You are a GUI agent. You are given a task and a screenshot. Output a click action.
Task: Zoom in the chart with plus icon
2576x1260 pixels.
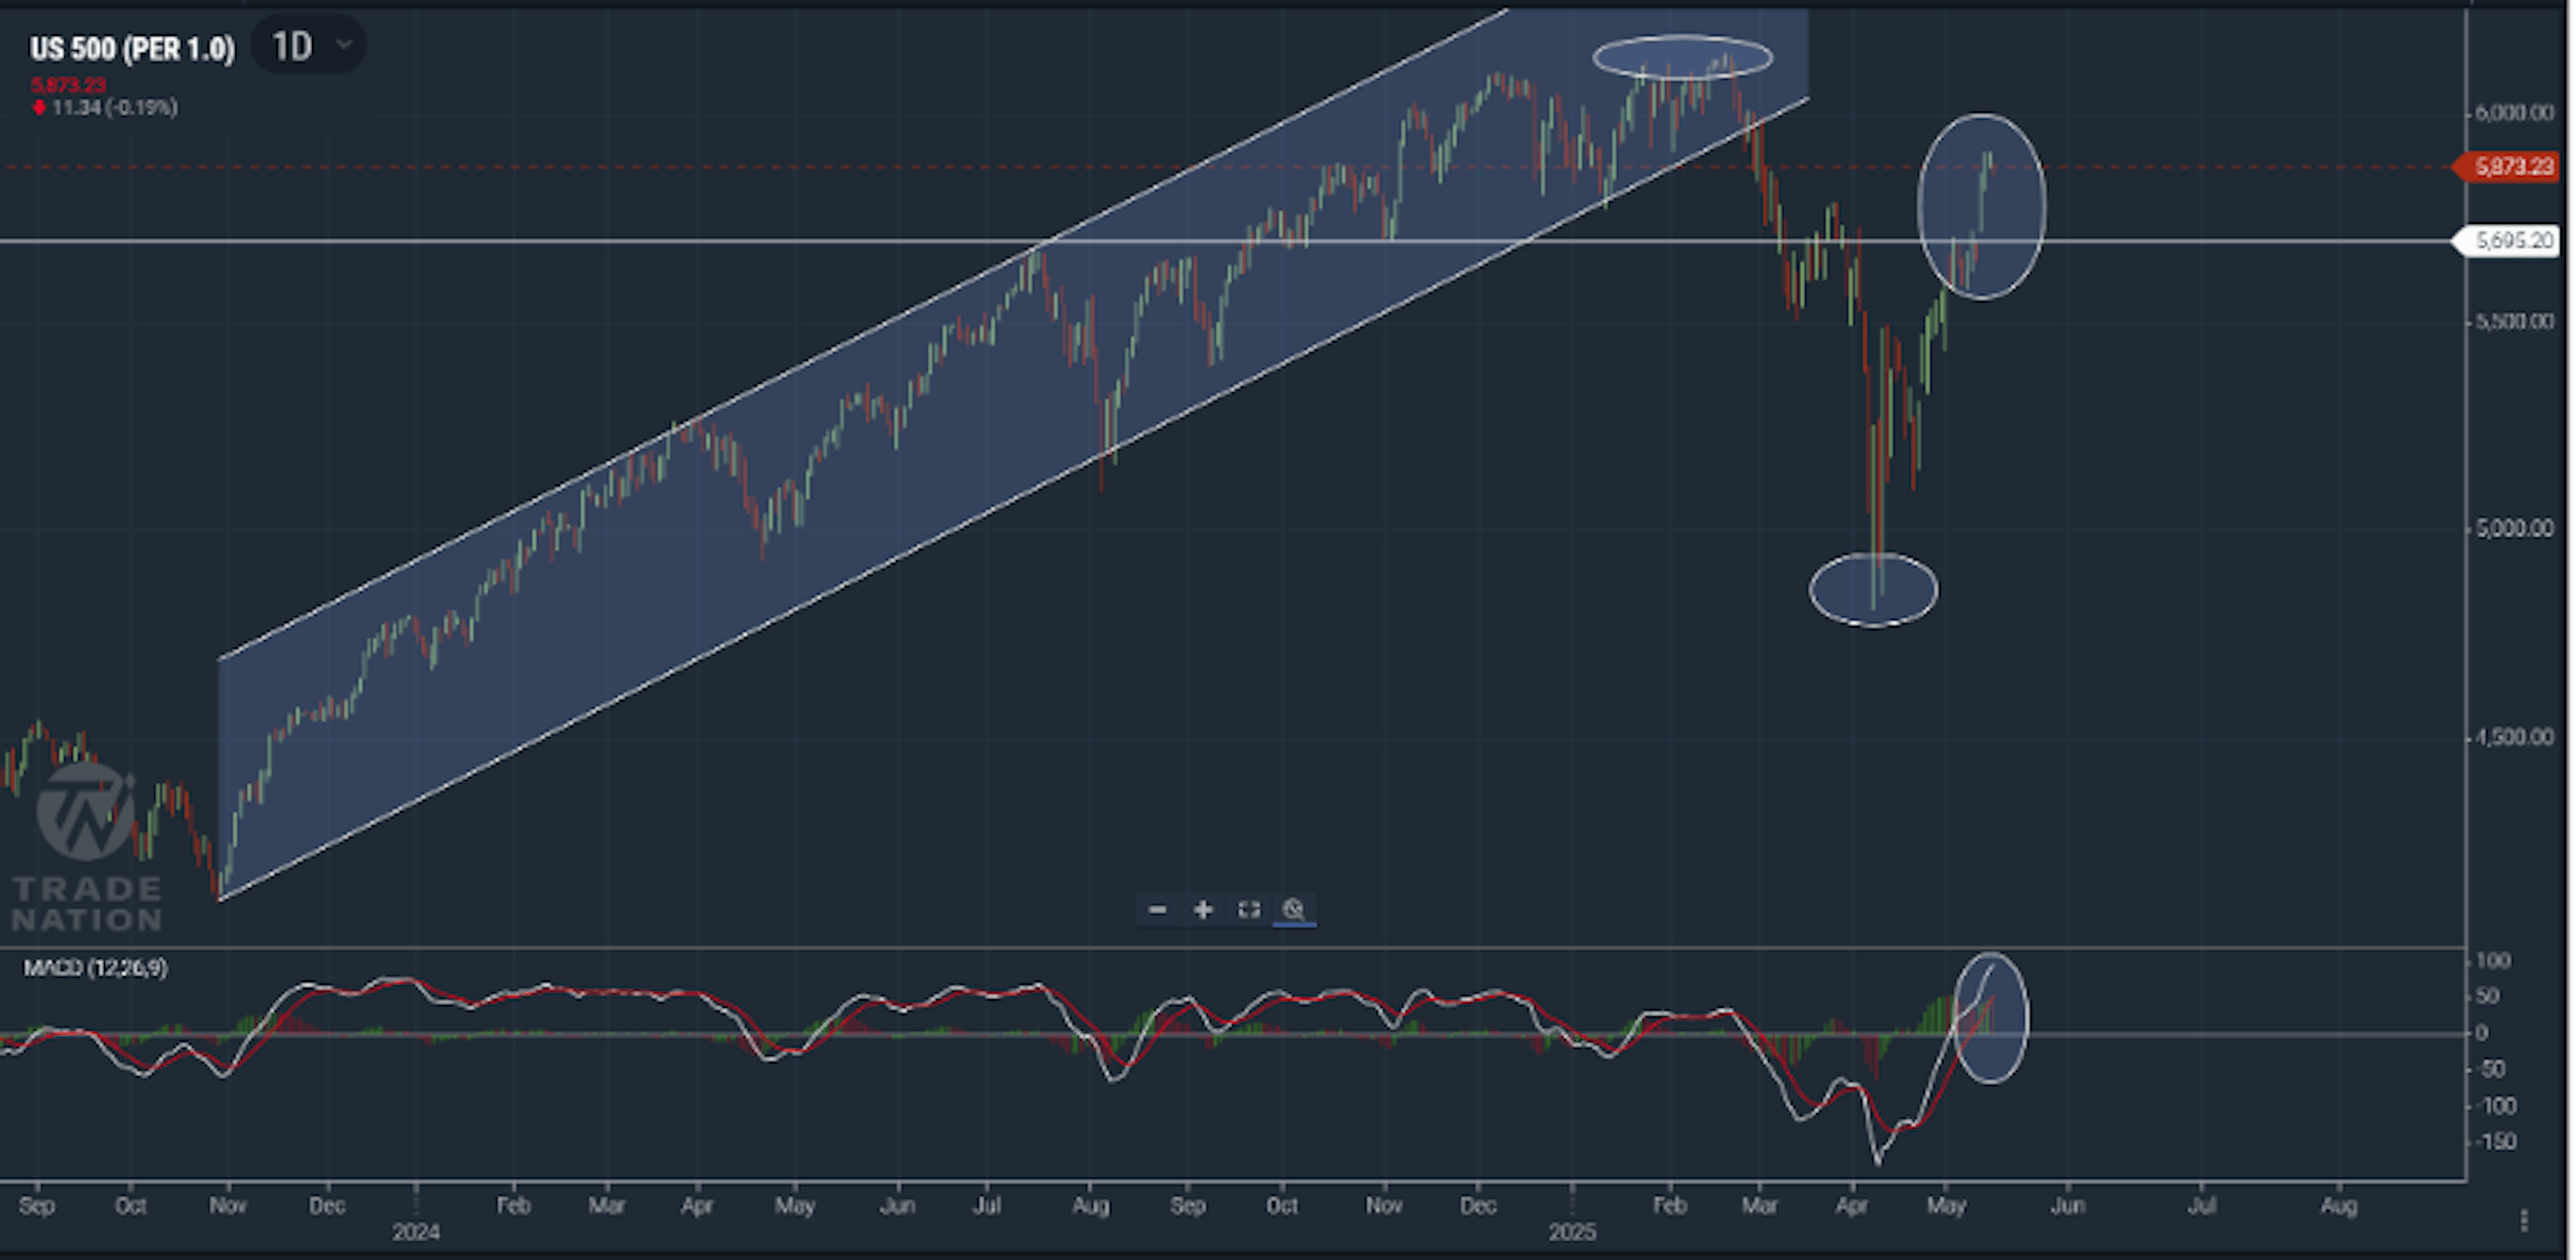coord(1203,909)
